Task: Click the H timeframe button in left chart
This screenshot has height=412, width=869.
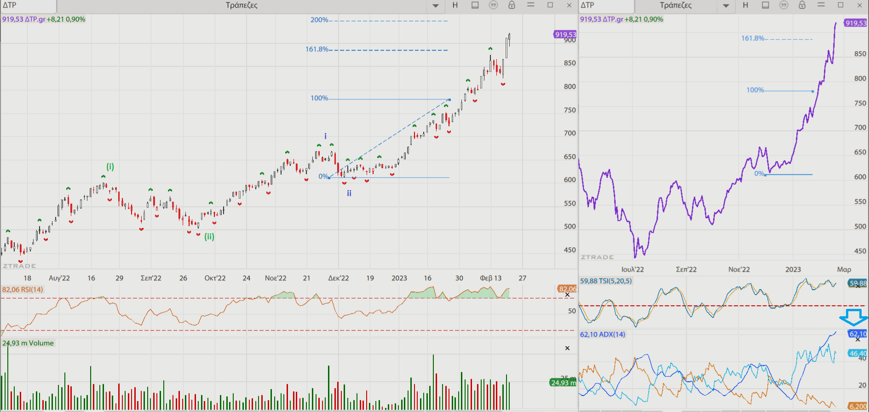Action: coord(455,5)
